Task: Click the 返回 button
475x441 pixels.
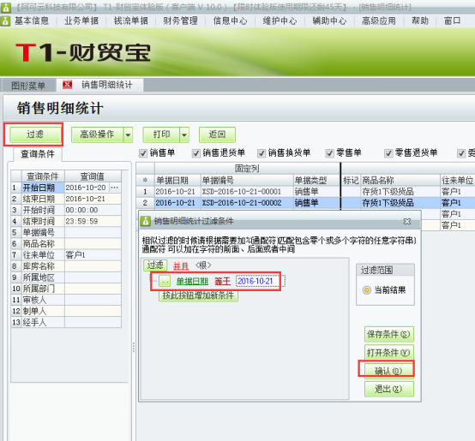Action: (217, 134)
